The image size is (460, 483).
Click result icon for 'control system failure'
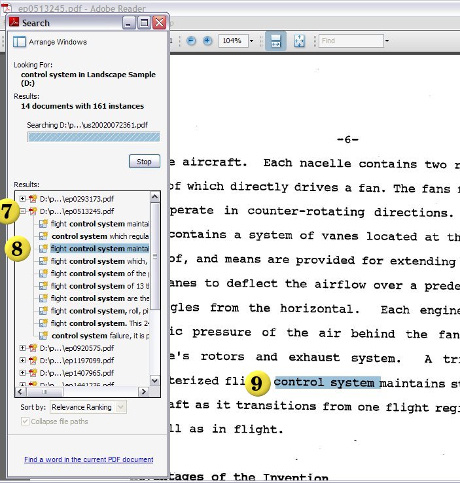coord(44,336)
